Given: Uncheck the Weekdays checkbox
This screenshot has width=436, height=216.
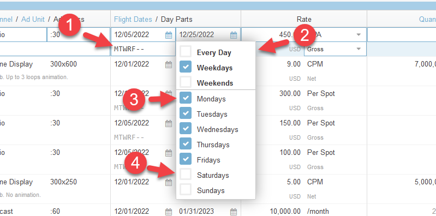Looking at the screenshot, I should (x=186, y=67).
